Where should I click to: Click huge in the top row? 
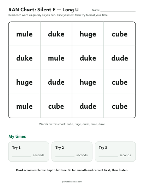point(88,34)
